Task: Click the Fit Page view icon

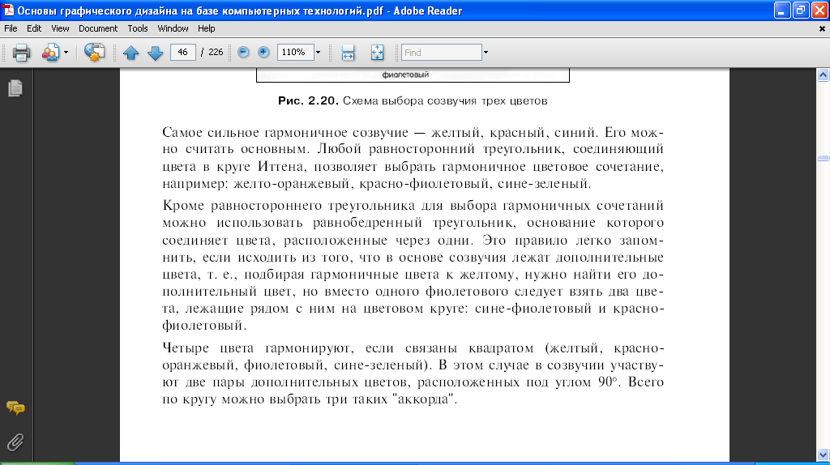Action: coord(377,53)
